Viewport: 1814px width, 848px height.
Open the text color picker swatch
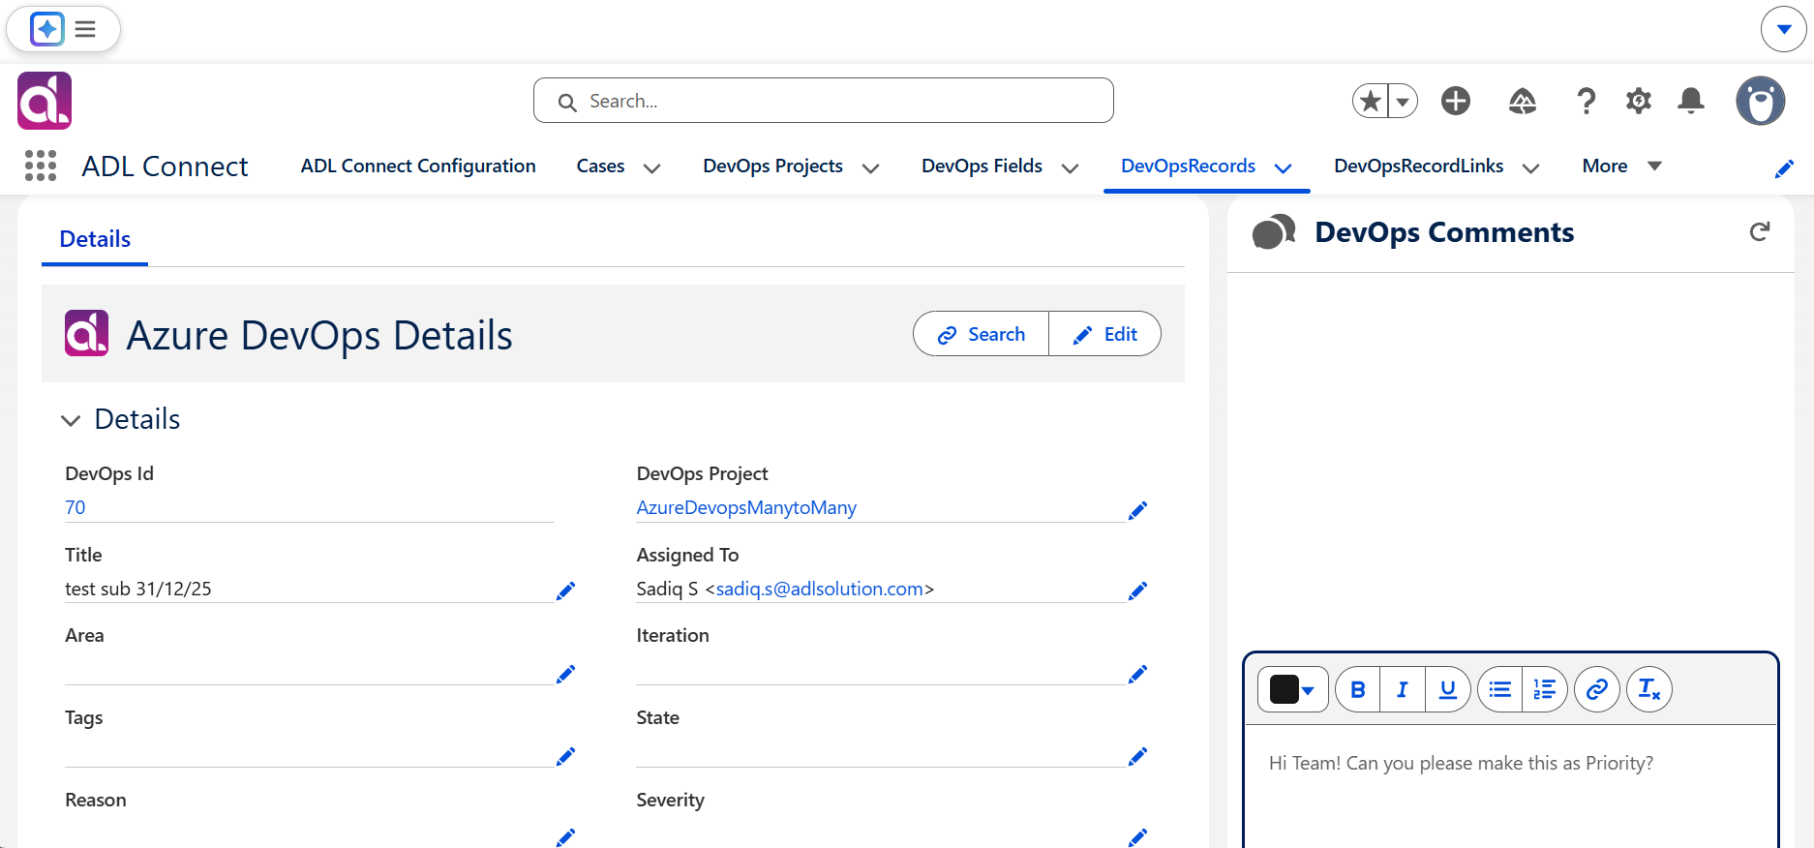click(x=1293, y=689)
